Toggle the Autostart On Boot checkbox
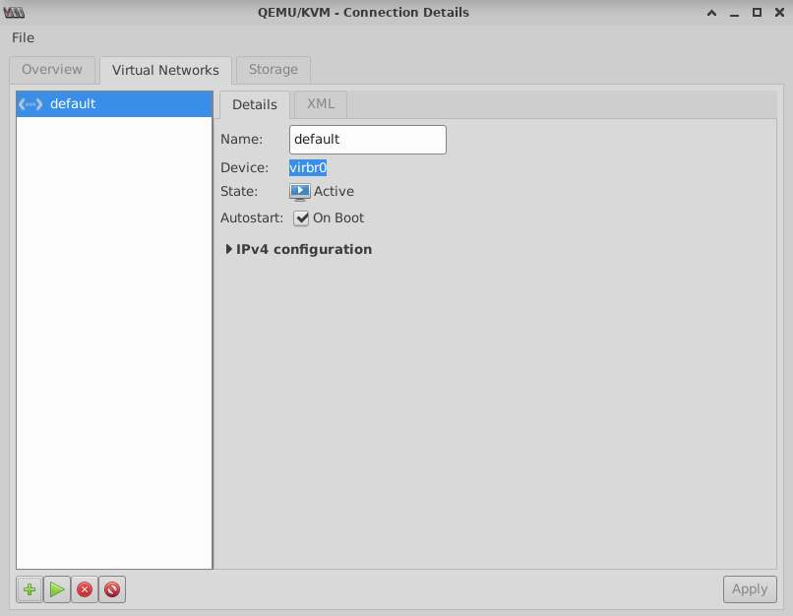Image resolution: width=793 pixels, height=616 pixels. (x=302, y=218)
